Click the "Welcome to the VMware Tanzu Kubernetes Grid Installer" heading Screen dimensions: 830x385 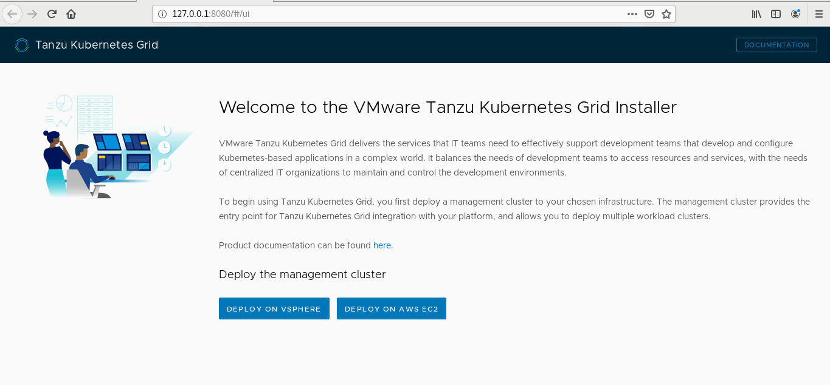(x=448, y=107)
